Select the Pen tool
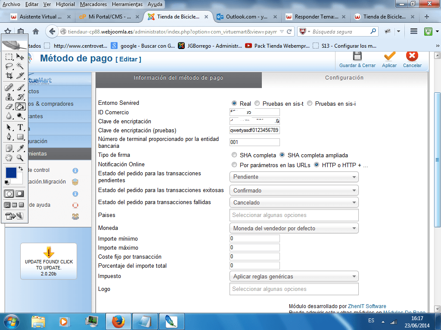Screen dimensions: 441x330 pos(9,137)
